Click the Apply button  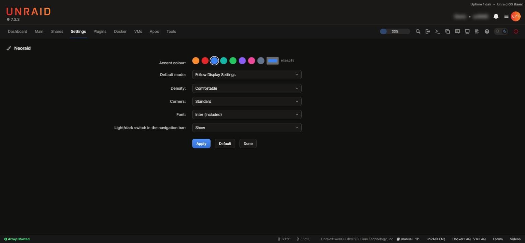click(x=201, y=144)
